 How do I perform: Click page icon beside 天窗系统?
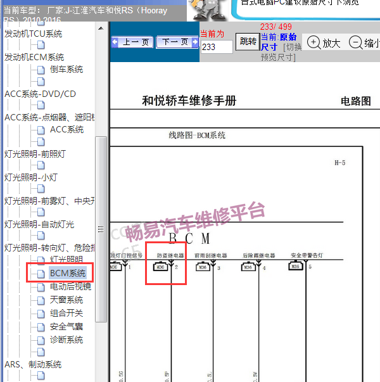41,301
